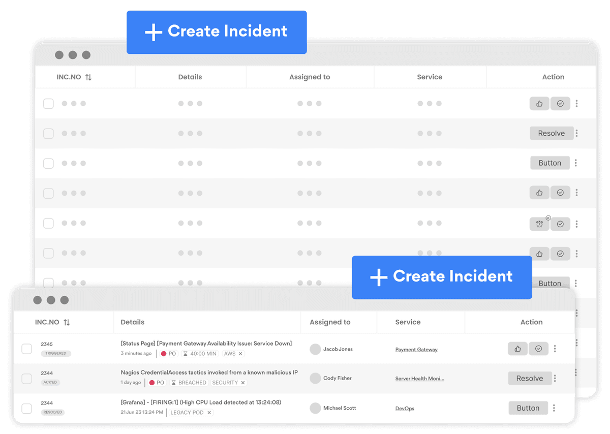The height and width of the screenshot is (434, 610).
Task: Click the plus icon on Create Incident
Action: (x=378, y=276)
